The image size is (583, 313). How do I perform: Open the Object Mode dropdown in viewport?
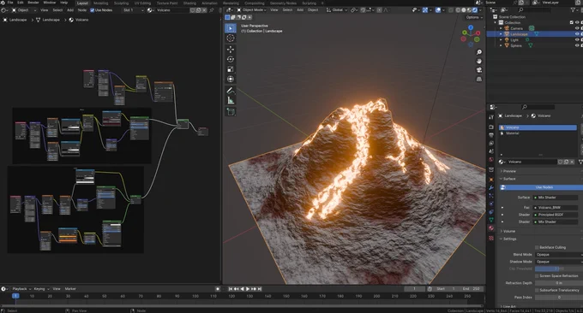coord(252,10)
